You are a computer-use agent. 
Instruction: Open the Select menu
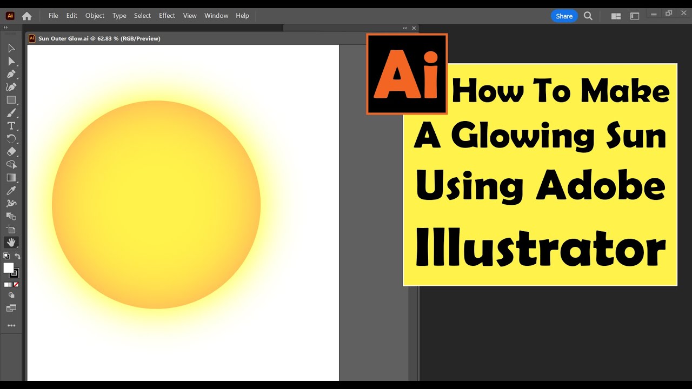[x=142, y=16]
